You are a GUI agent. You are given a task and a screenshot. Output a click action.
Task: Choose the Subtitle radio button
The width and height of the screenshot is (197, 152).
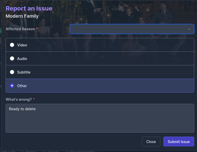point(12,72)
